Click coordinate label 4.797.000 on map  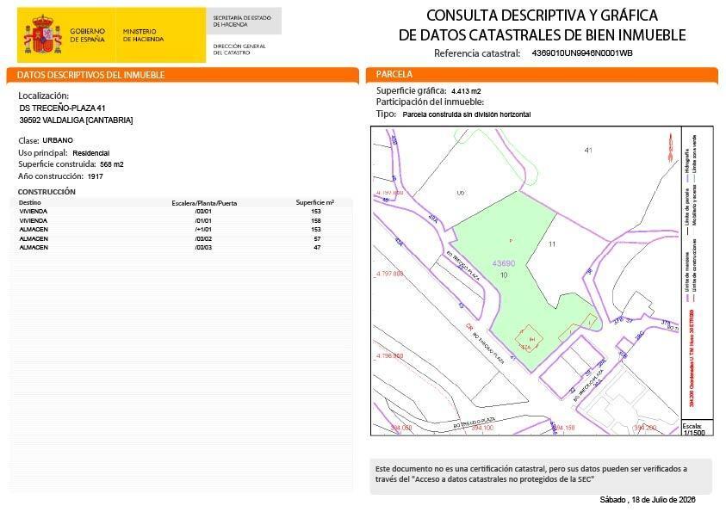[389, 274]
